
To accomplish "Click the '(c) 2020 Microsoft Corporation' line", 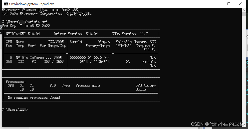I will click(47, 14).
